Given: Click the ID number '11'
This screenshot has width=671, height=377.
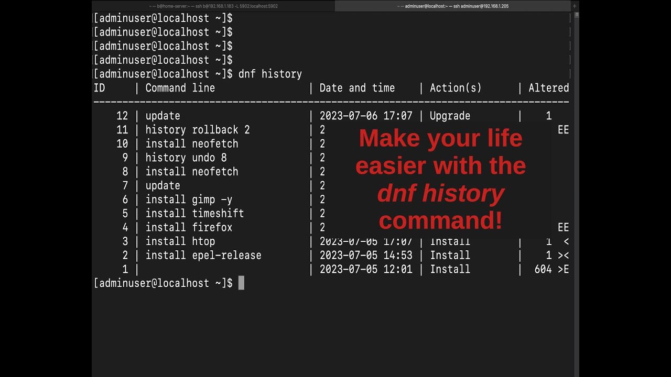Looking at the screenshot, I should [122, 130].
